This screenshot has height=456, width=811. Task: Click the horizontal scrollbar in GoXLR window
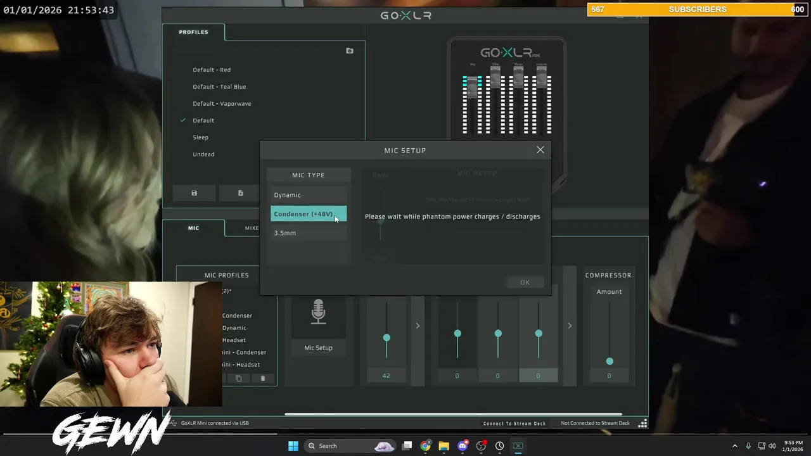pos(453,415)
